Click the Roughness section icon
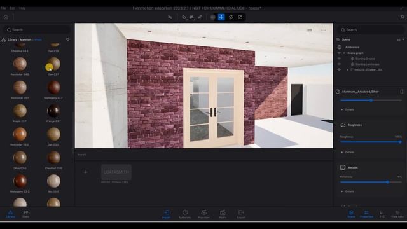This screenshot has width=407, height=229. [343, 125]
